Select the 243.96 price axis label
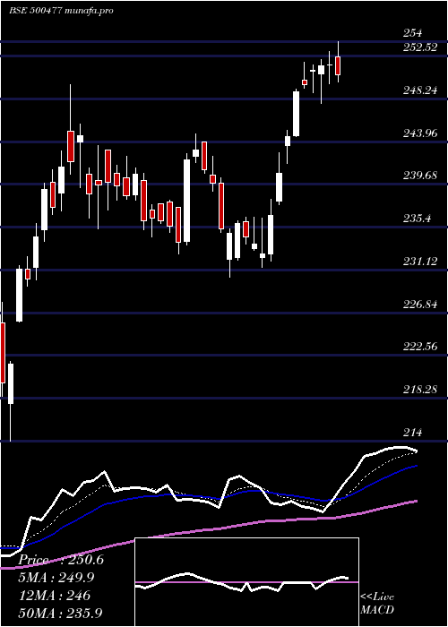Screen dimensions: 448x627 [x=420, y=133]
